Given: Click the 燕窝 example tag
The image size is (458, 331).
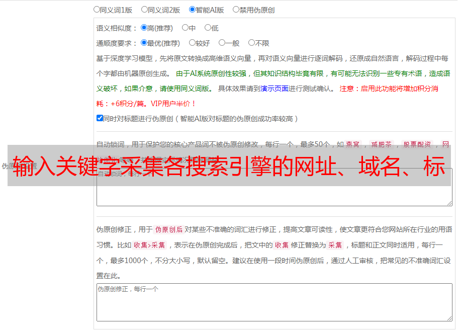Looking at the screenshot, I should tap(352, 144).
